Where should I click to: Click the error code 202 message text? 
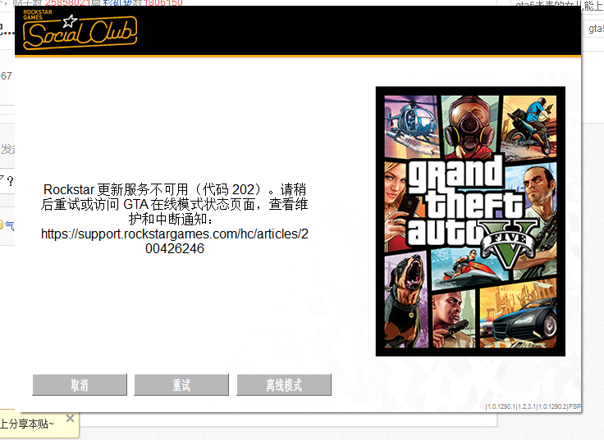pos(175,204)
